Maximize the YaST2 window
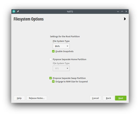Screen dimensions: 140x116 pyautogui.click(x=122, y=12)
